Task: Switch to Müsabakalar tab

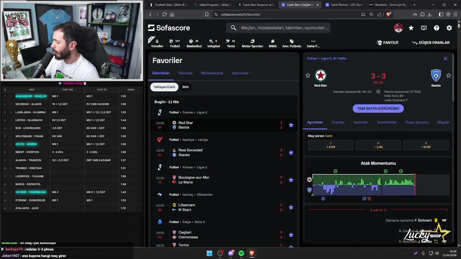Action: click(212, 73)
